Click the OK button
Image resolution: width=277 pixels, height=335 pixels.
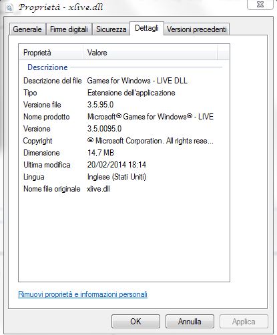click(135, 321)
